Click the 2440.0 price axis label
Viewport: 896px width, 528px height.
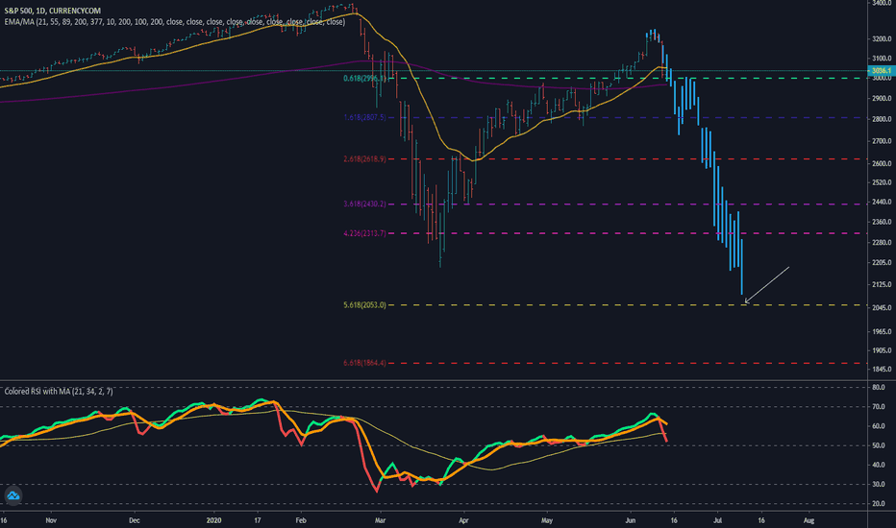[x=883, y=202]
